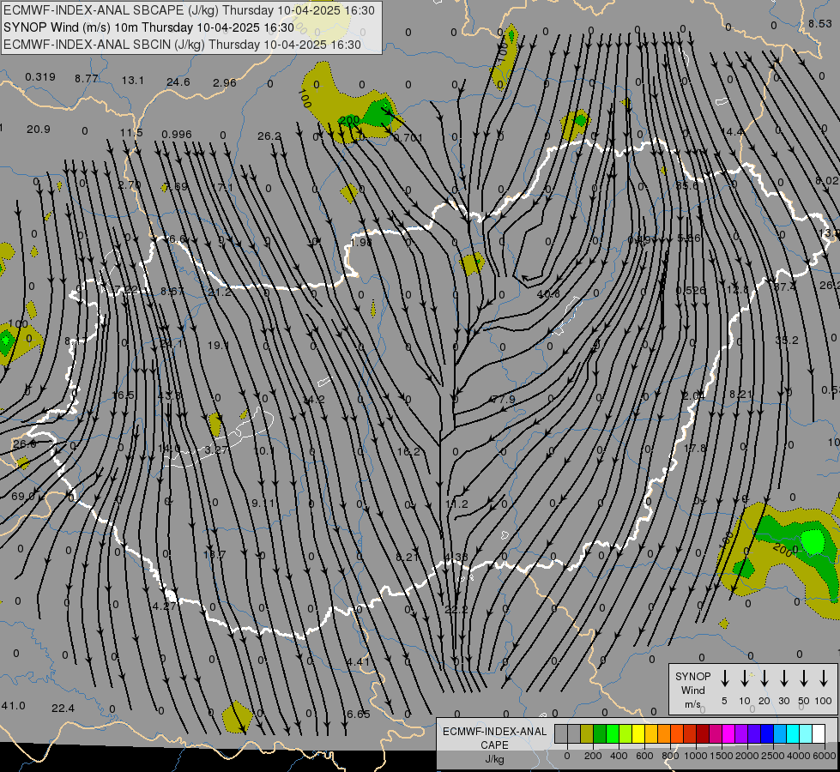Viewport: 840px width, 772px height.
Task: Click the map value 8.77
Action: (87, 78)
